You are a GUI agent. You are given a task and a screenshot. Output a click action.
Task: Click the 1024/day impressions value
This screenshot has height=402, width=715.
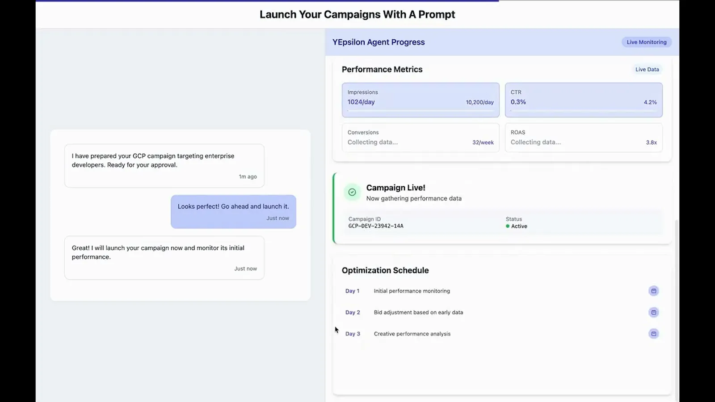[361, 102]
